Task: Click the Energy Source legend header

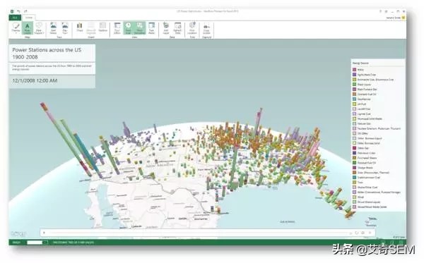Action: point(360,63)
